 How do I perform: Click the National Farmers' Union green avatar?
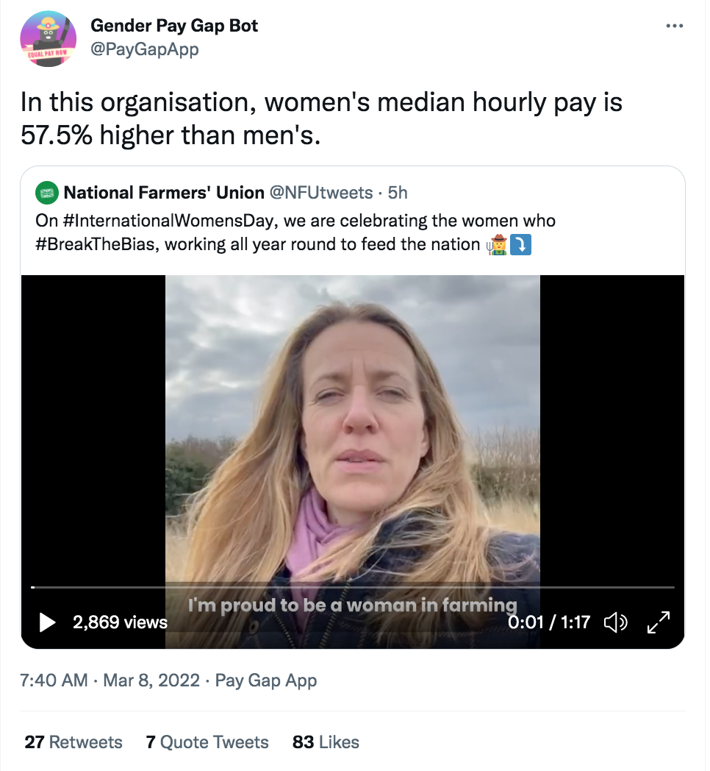click(x=47, y=193)
